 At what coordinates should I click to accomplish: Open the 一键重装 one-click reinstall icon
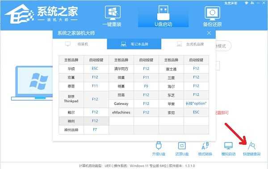coord(113,16)
